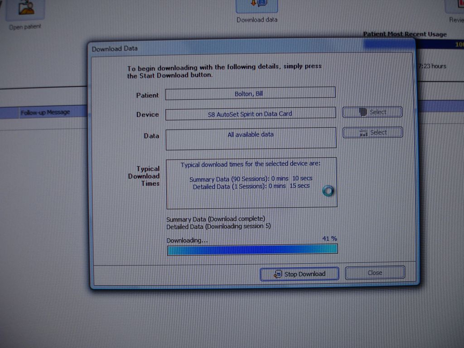This screenshot has width=464, height=348.
Task: Click the Detailed Data downloading session status
Action: [218, 226]
